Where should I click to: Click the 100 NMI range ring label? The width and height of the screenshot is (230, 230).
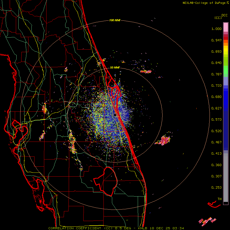tap(115, 20)
